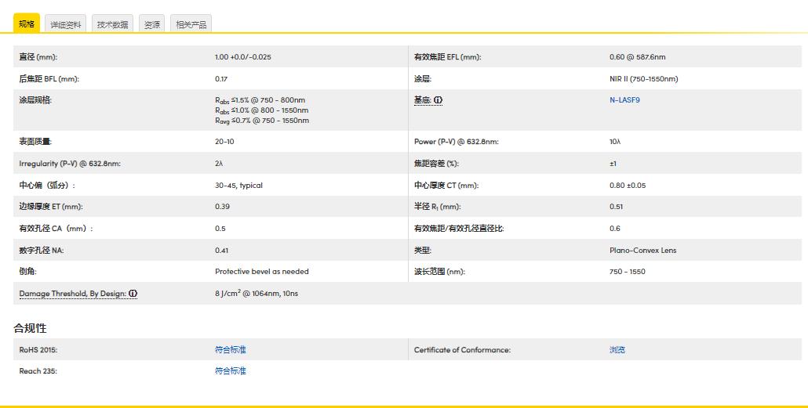Click the info icon beside Damage Threshold
This screenshot has height=408, width=808.
pyautogui.click(x=133, y=294)
